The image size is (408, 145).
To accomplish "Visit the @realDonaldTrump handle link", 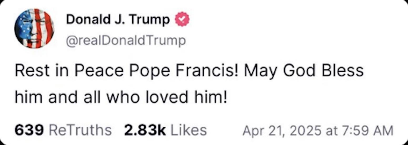I will [x=126, y=41].
